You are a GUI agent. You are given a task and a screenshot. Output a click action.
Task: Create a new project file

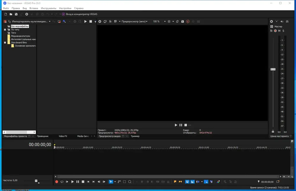coord(5,14)
